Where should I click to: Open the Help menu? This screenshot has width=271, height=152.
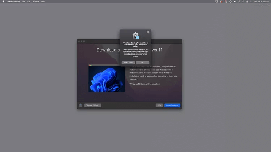coord(43,1)
